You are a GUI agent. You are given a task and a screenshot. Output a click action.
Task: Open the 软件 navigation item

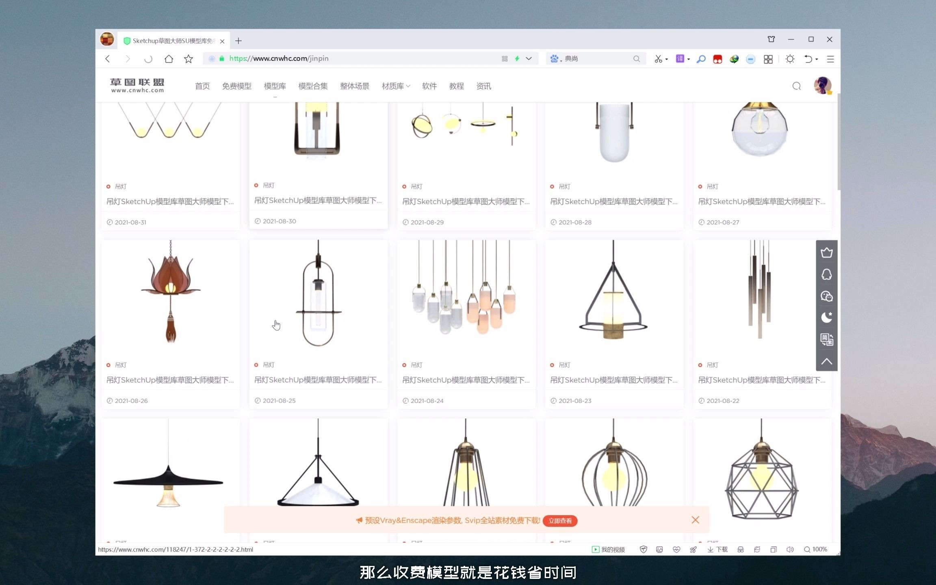429,86
